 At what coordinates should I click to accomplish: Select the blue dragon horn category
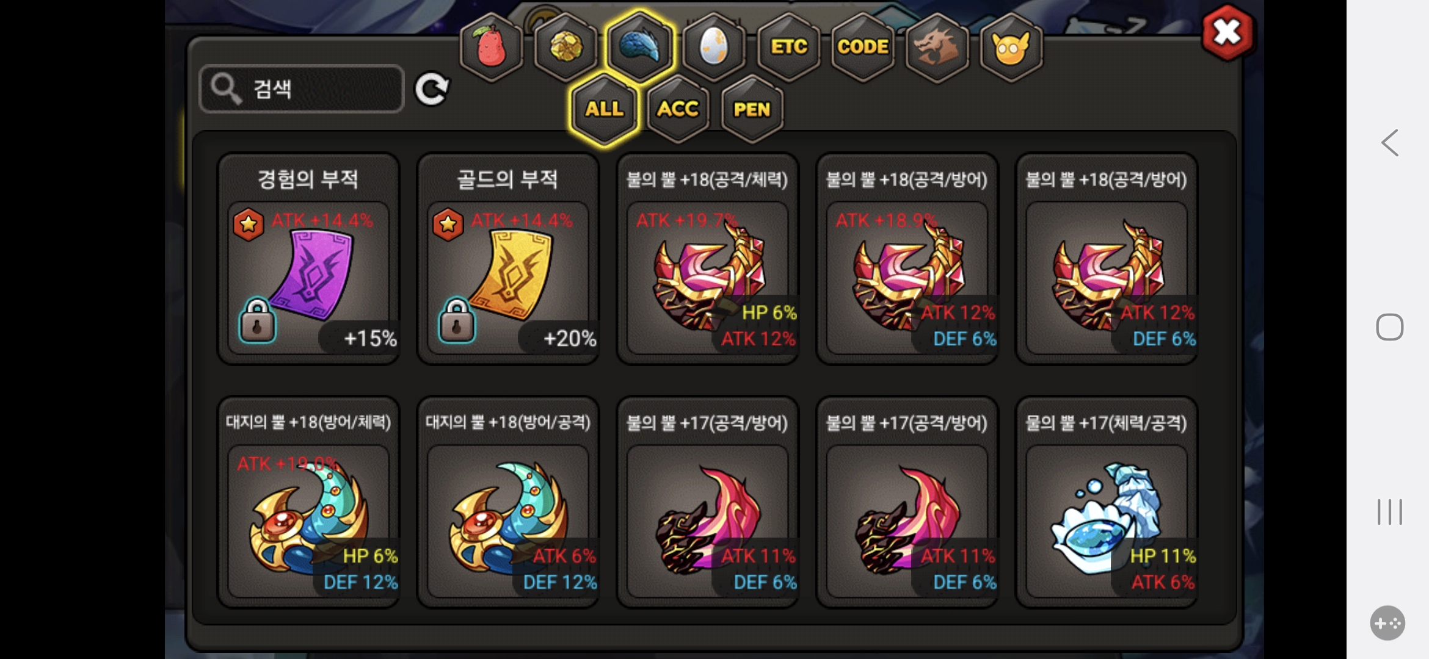639,47
